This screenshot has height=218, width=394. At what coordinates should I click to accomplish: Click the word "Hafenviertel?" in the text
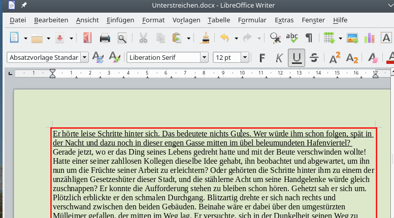tap(329, 143)
